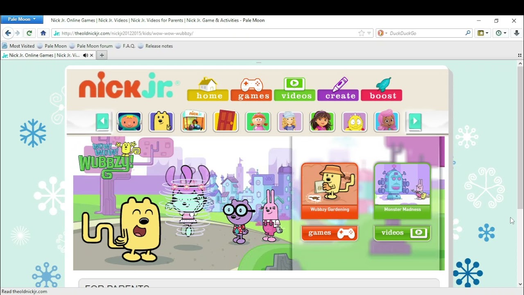
Task: Select the red-pigtailed girl character icon
Action: (258, 122)
